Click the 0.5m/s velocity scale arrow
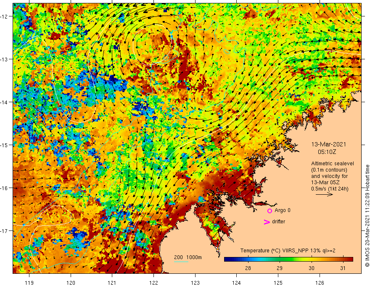Viewport: 370px width, 286px height. (324, 194)
